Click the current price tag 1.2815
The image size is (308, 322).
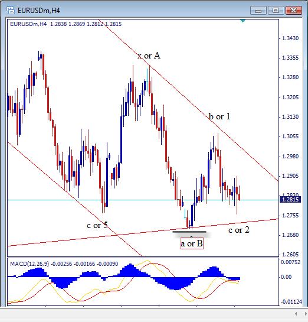(x=290, y=199)
